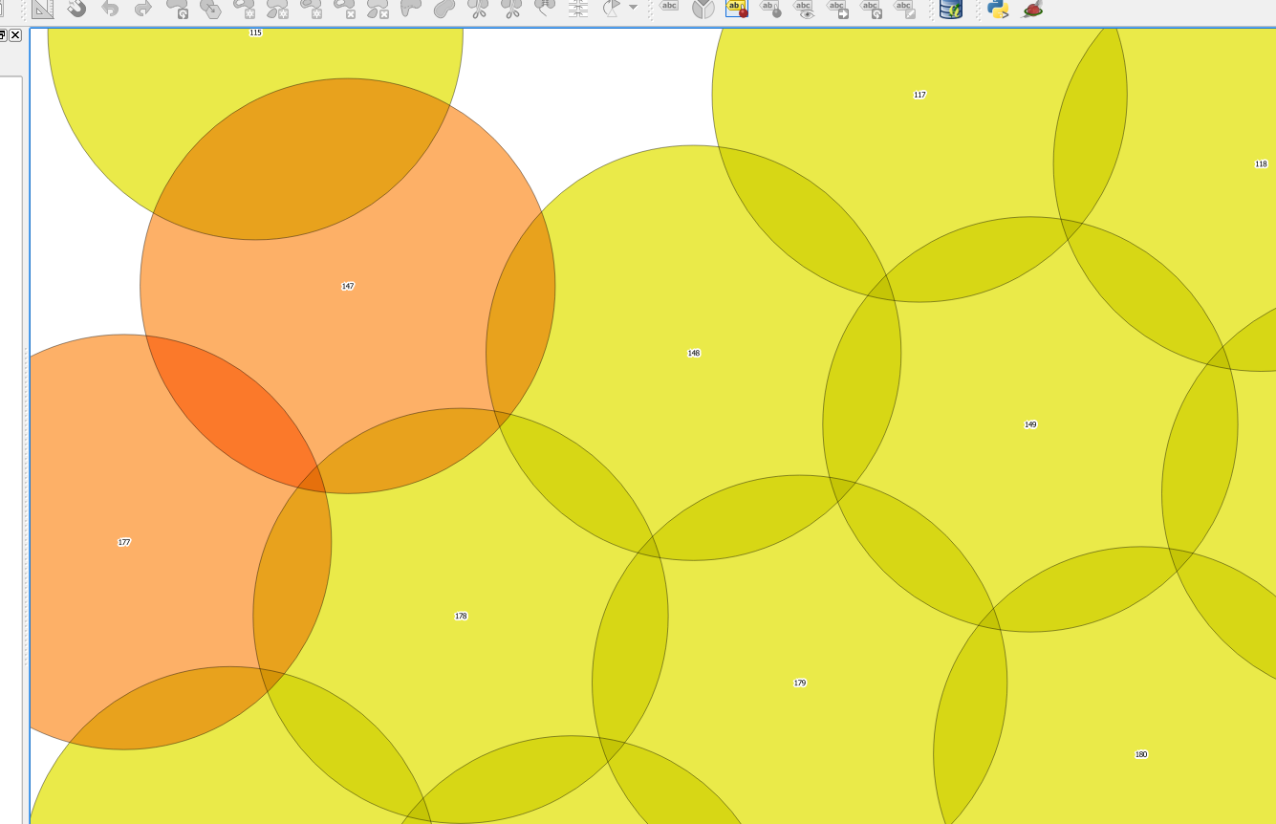Click map label 118
The height and width of the screenshot is (824, 1276).
click(1261, 163)
